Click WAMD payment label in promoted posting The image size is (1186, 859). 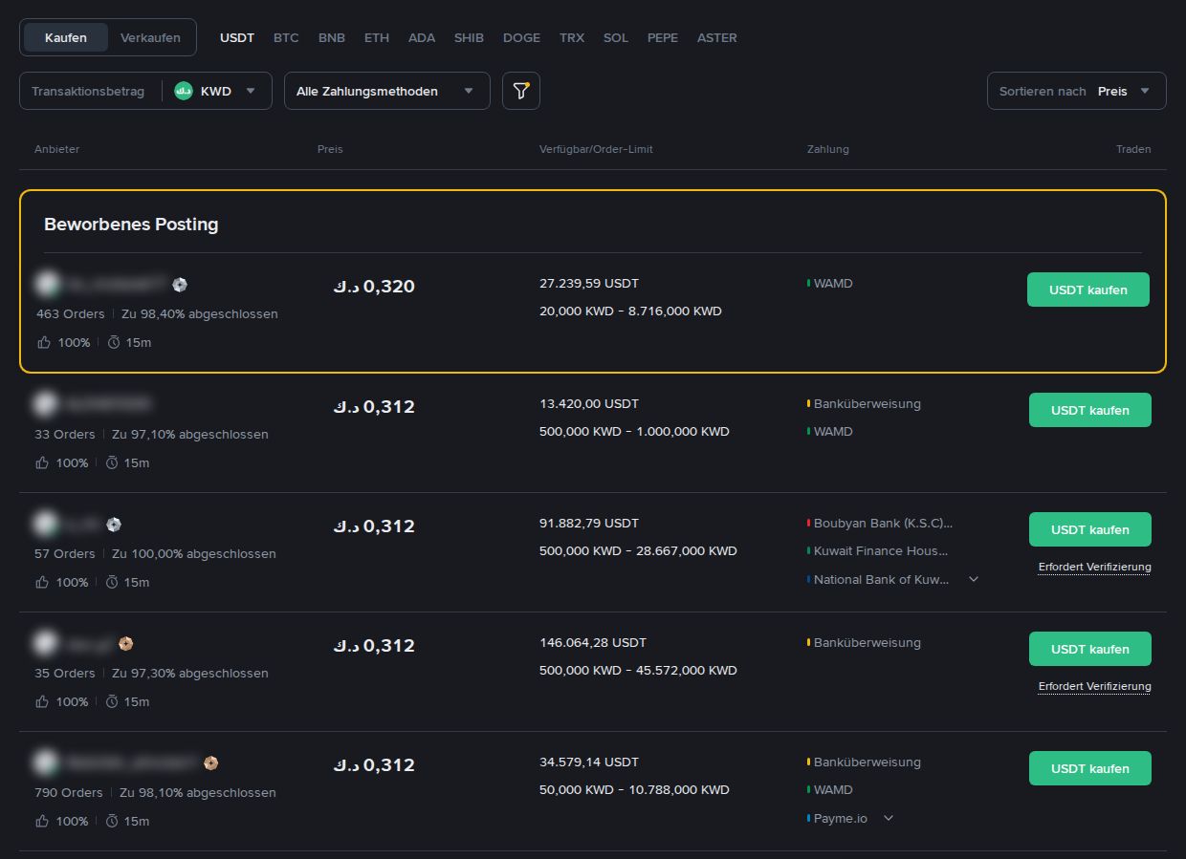tap(833, 283)
